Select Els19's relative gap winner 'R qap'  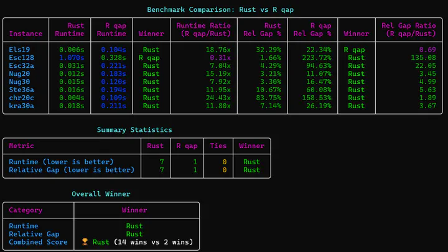[x=355, y=49]
